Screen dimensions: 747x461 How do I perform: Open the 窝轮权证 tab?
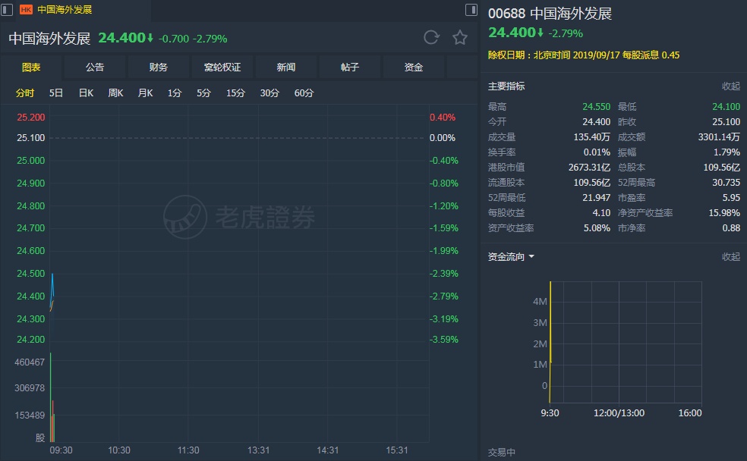(x=222, y=67)
